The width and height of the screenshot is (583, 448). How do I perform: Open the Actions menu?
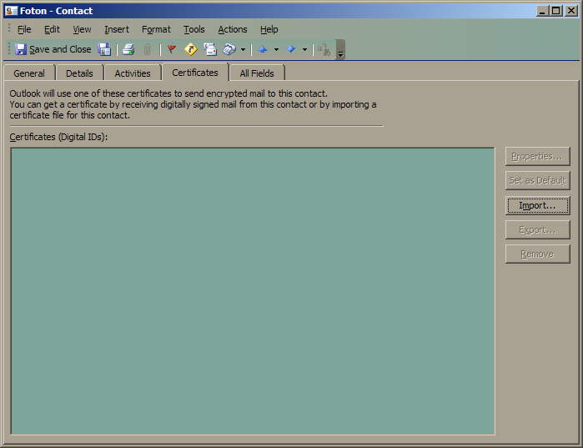pos(233,29)
